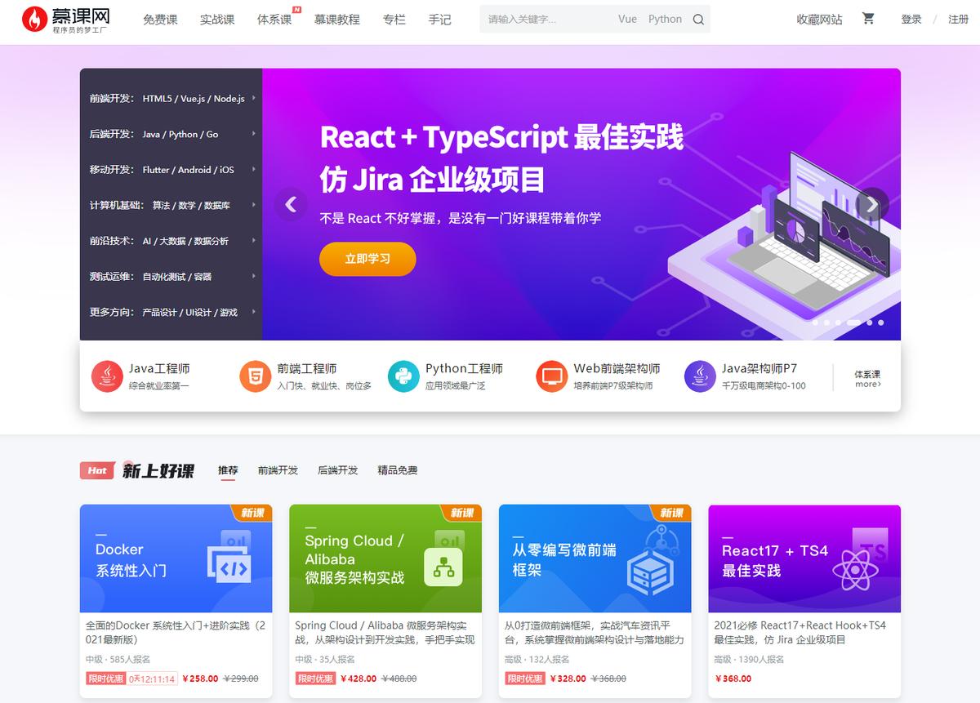Select the Web前端架构师 monitor icon
Viewport: 980px width, 703px height.
551,376
